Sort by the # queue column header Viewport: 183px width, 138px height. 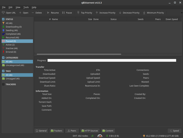43,19
